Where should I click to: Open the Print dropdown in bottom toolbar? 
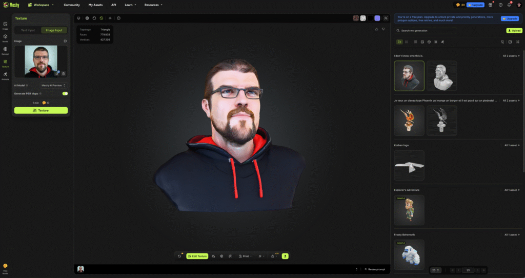pos(246,256)
